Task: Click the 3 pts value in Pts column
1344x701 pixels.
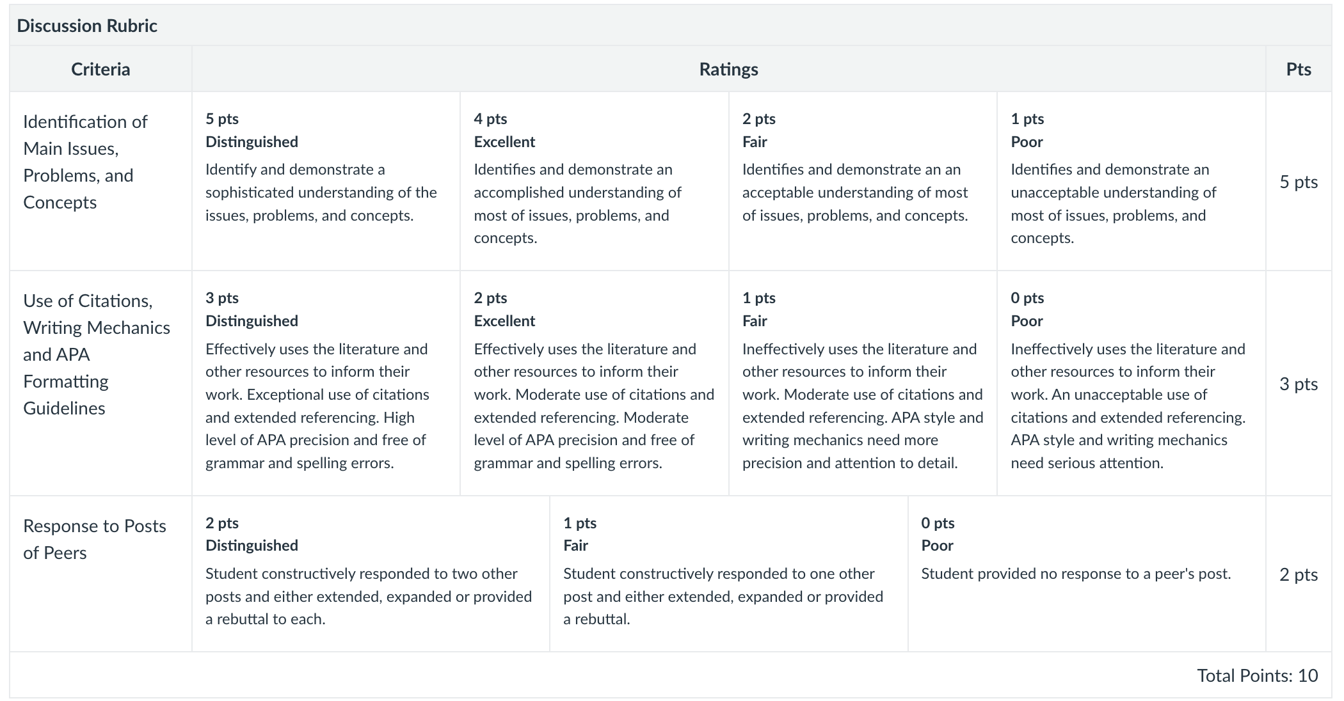Action: click(x=1299, y=384)
